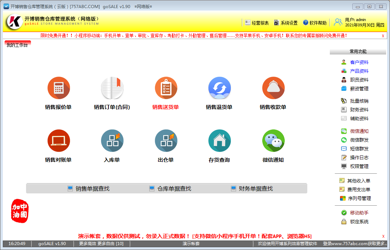
Task: Open the 客户资料 customer data link
Action: click(x=359, y=62)
